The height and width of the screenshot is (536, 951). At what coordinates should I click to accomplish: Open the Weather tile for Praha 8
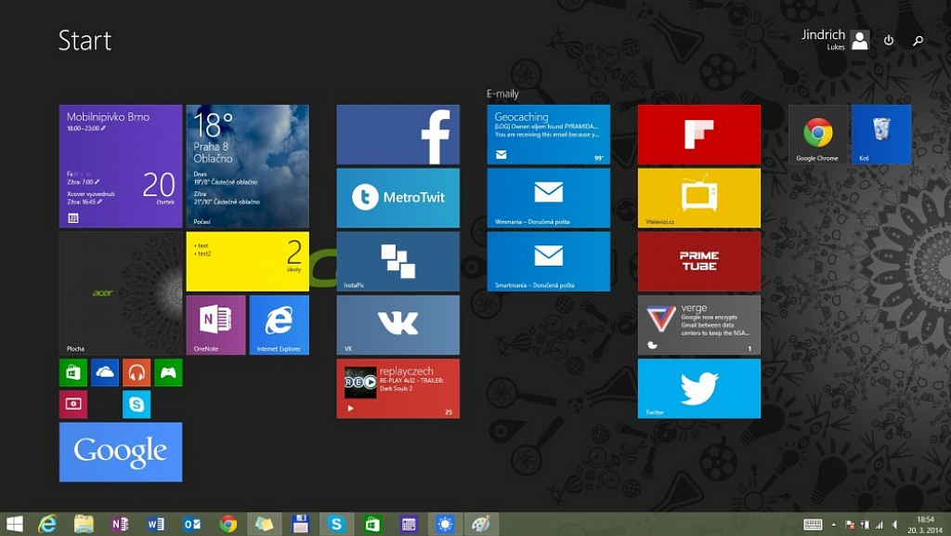coord(247,166)
